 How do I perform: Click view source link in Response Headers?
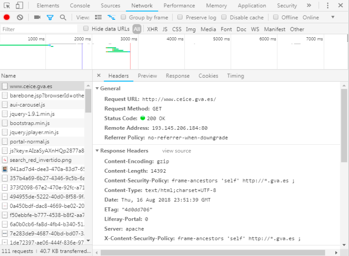tap(177, 151)
